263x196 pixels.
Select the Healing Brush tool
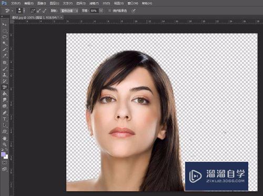(5, 63)
